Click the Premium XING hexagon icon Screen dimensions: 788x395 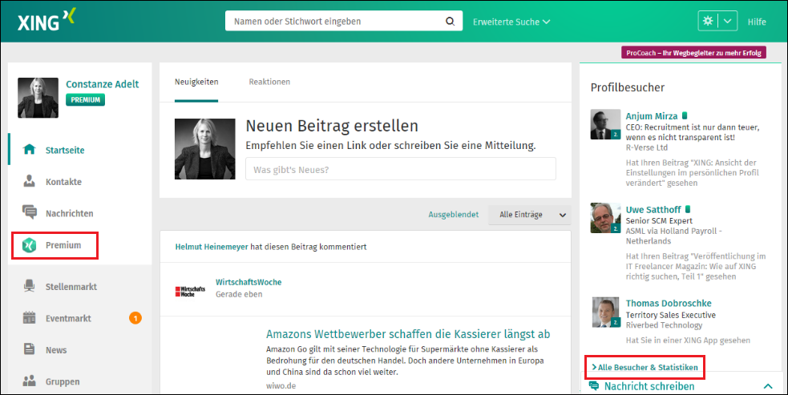29,245
